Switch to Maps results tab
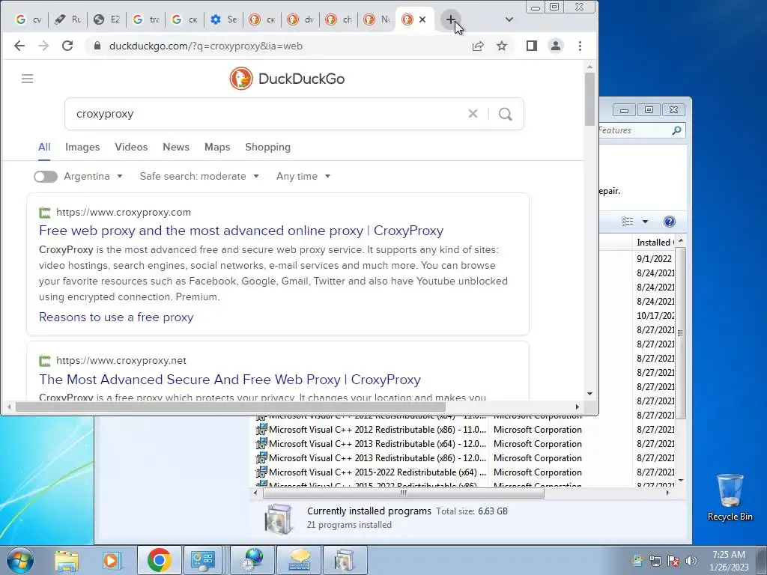Image resolution: width=767 pixels, height=575 pixels. pyautogui.click(x=217, y=147)
